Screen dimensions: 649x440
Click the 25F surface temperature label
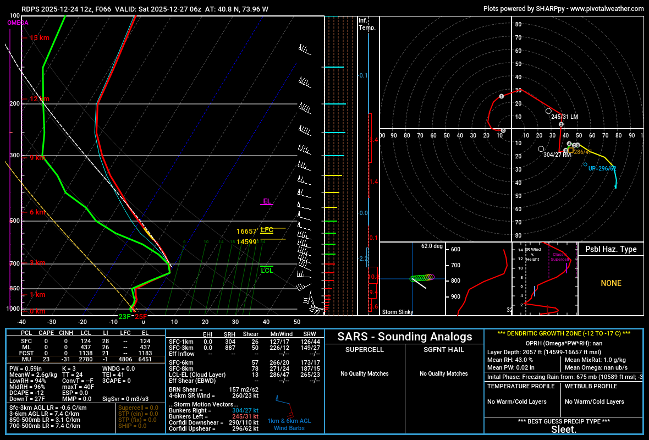point(141,316)
